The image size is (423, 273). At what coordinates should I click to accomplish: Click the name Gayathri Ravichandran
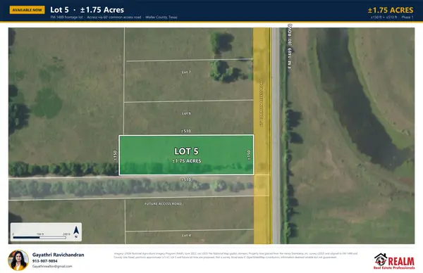[x=59, y=255]
